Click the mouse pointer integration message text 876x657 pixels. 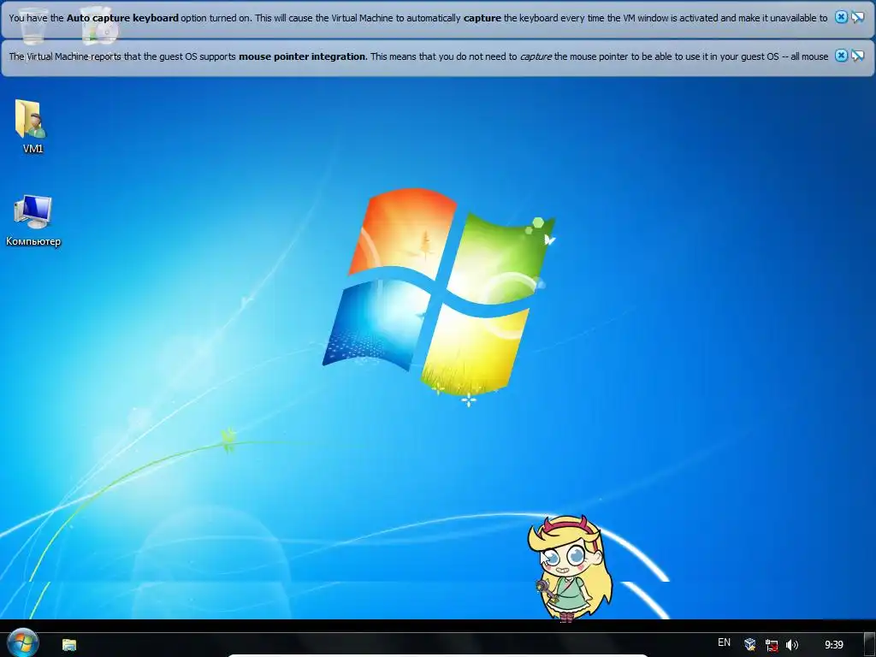418,56
